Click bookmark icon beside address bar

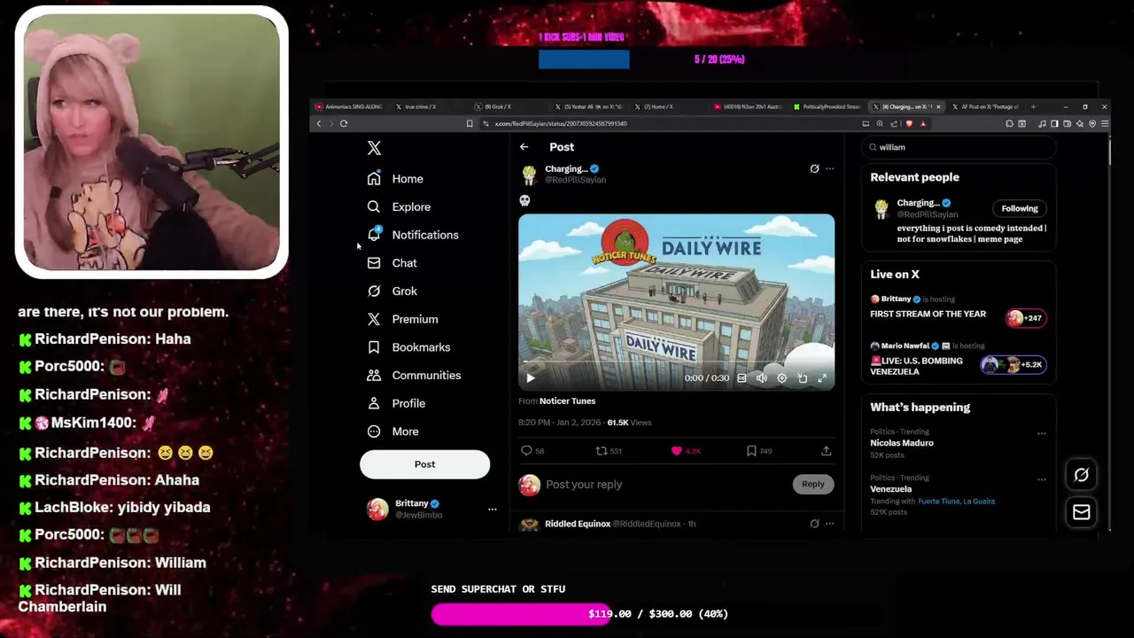(470, 124)
